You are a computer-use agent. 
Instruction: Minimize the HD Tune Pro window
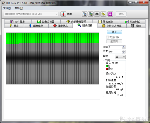(130, 2)
